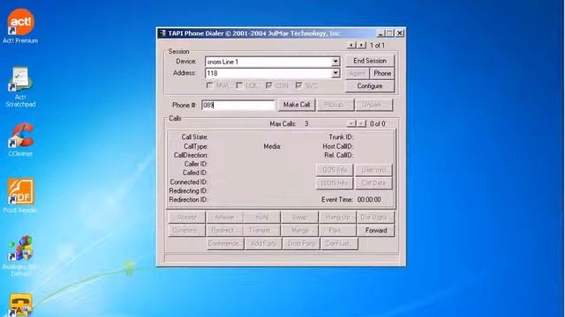Go to the previous call arrow in Calls

(x=351, y=123)
